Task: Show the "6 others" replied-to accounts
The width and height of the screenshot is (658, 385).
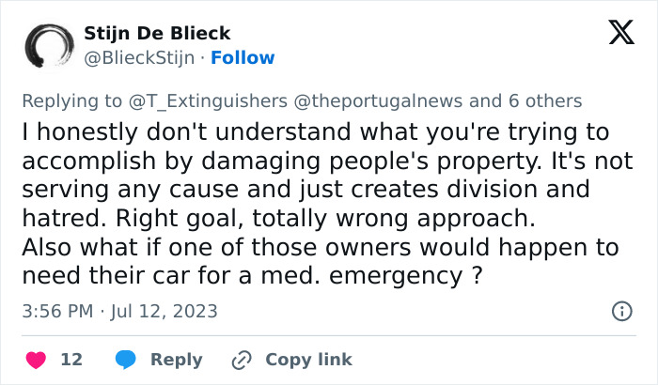Action: [x=546, y=101]
